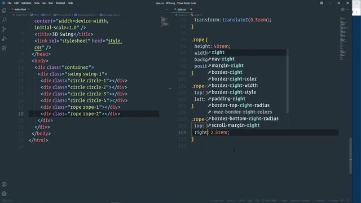
Task: Choose 'border-top-right-radius' suggestion
Action: point(247,105)
